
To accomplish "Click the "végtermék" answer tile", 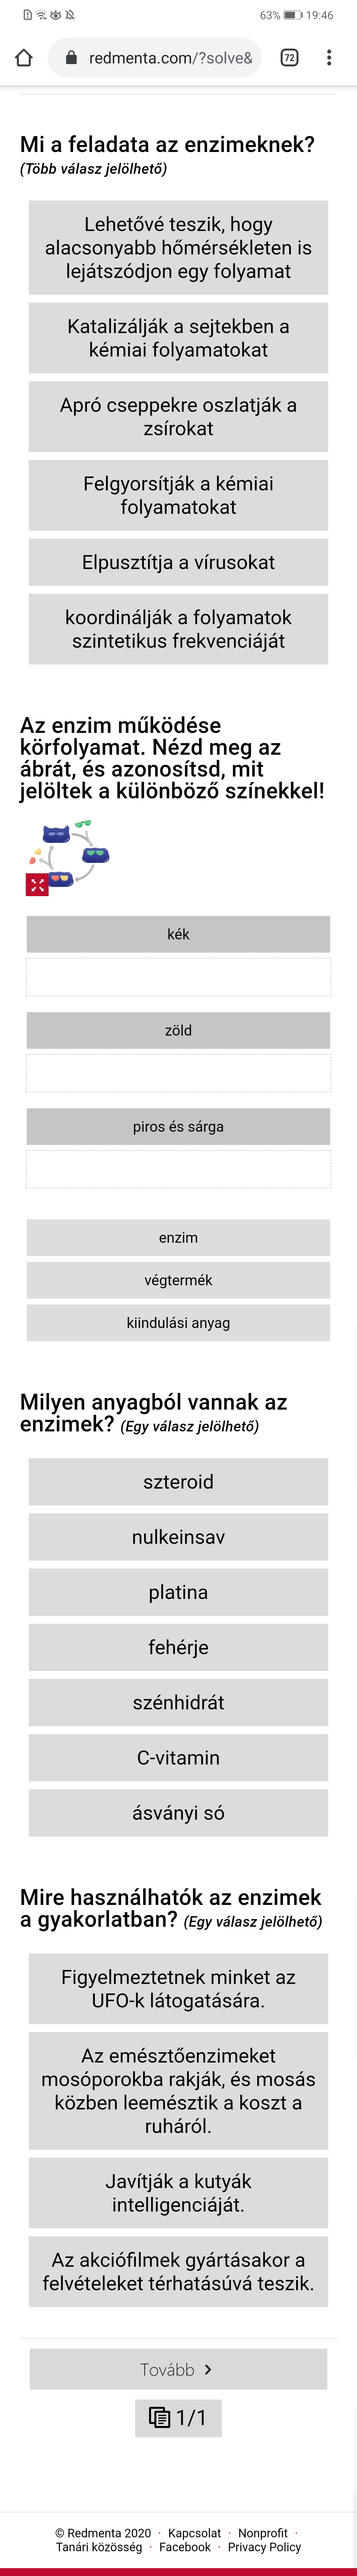I will pyautogui.click(x=178, y=1280).
